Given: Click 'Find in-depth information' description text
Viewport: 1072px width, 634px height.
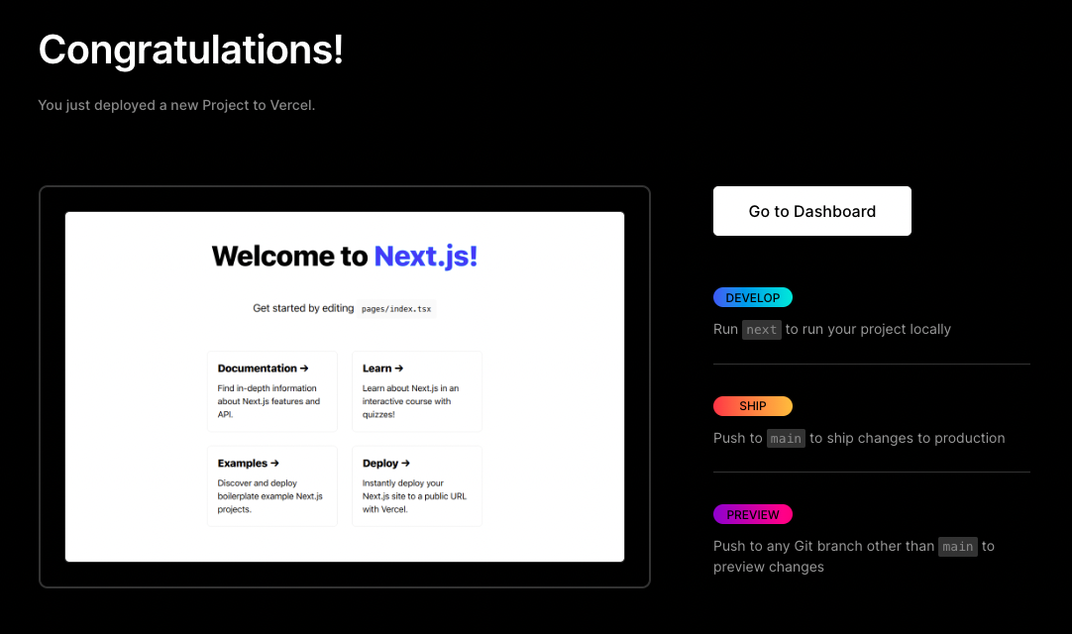Looking at the screenshot, I should (x=268, y=401).
